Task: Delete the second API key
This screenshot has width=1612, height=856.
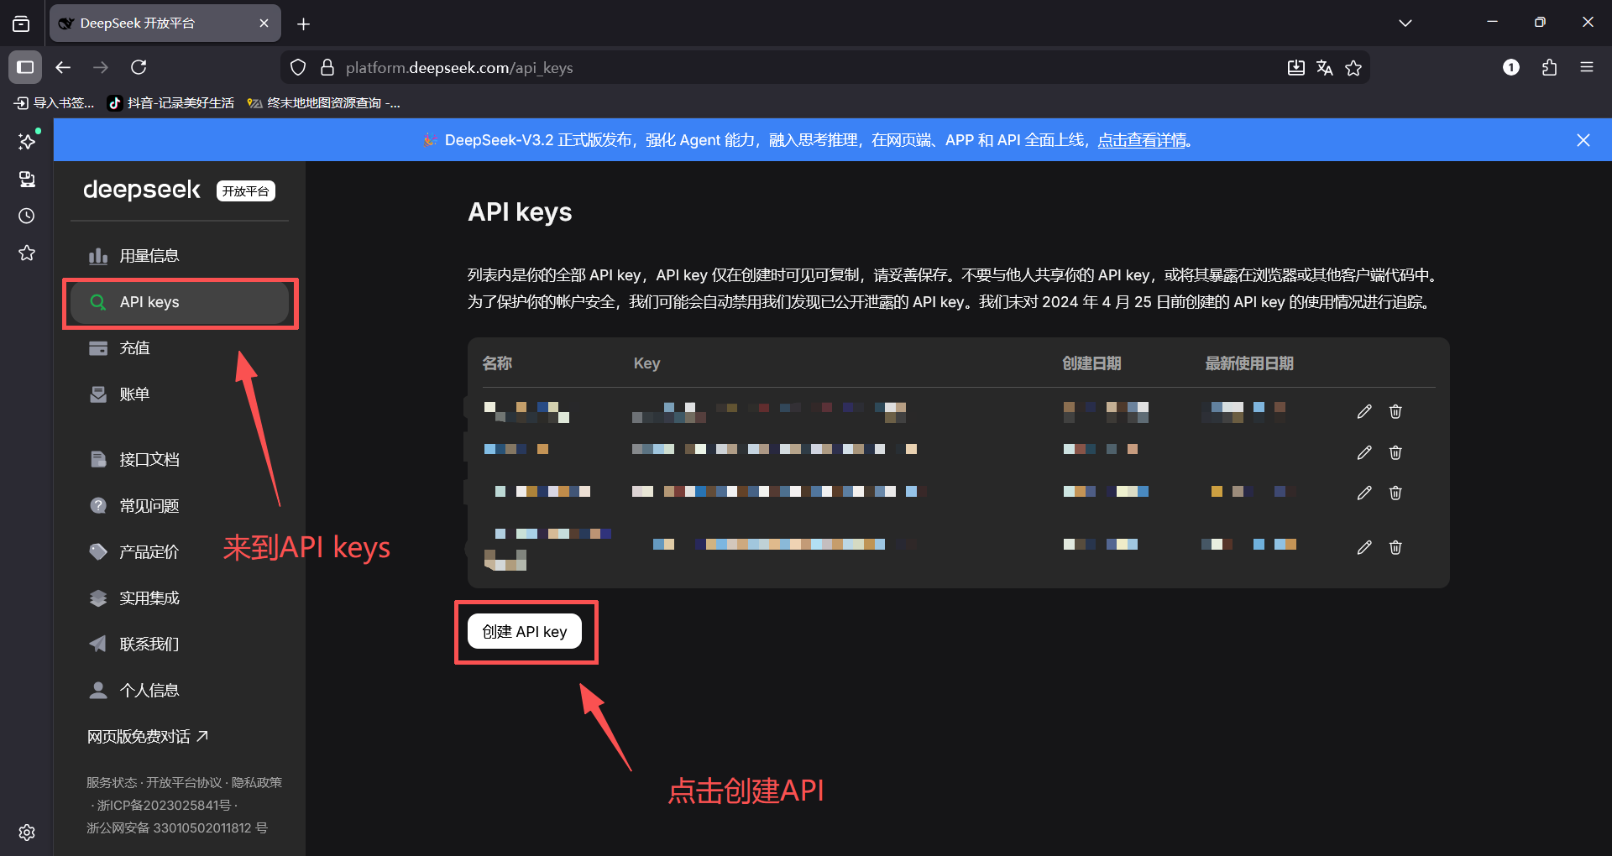Action: [x=1395, y=452]
